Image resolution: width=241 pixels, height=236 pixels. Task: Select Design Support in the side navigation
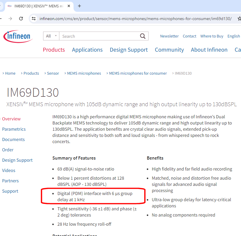click(x=17, y=160)
